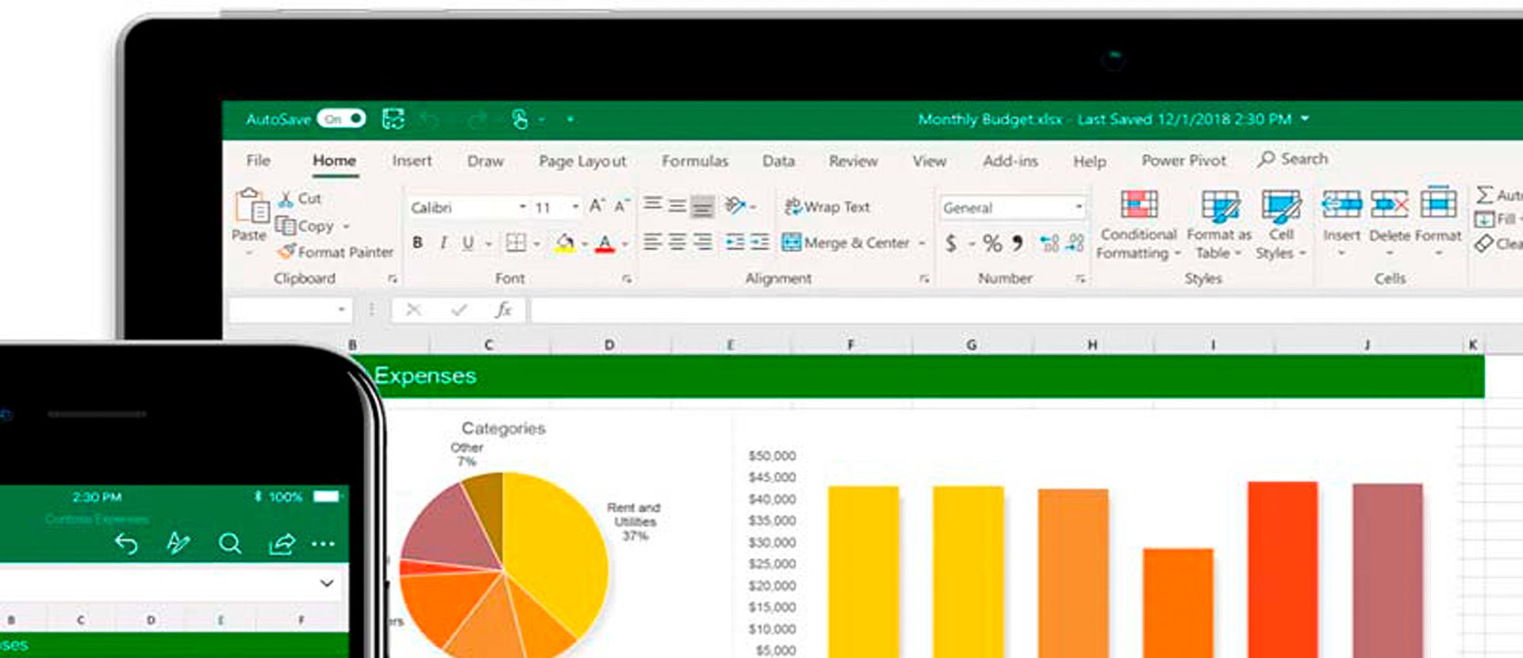This screenshot has height=658, width=1523.
Task: Tap the search magnifier on phone Excel
Action: [230, 543]
